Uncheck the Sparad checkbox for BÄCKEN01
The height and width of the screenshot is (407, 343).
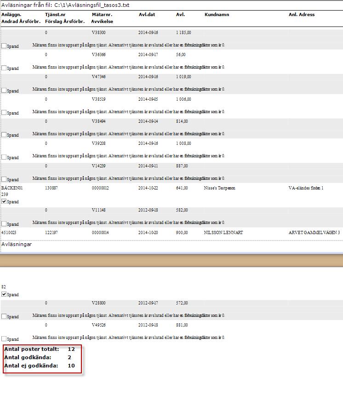(4, 201)
